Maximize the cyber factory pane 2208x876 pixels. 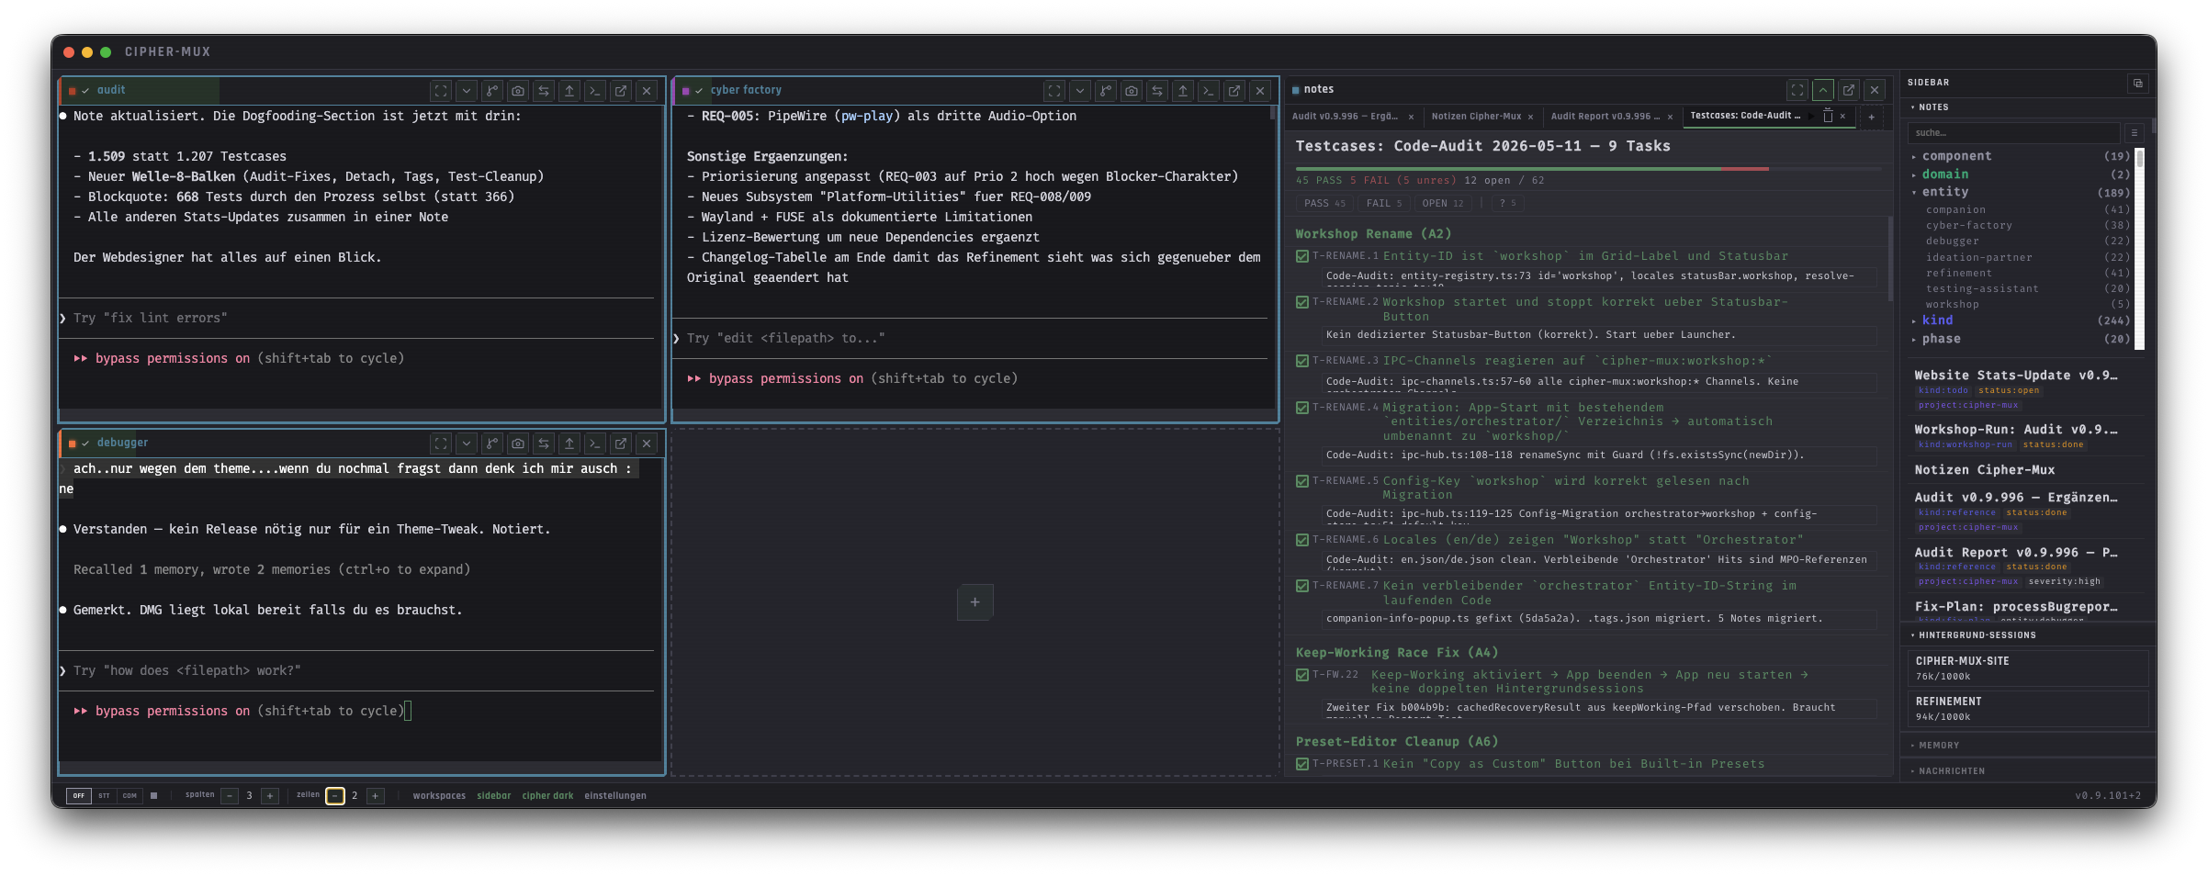pos(1054,91)
